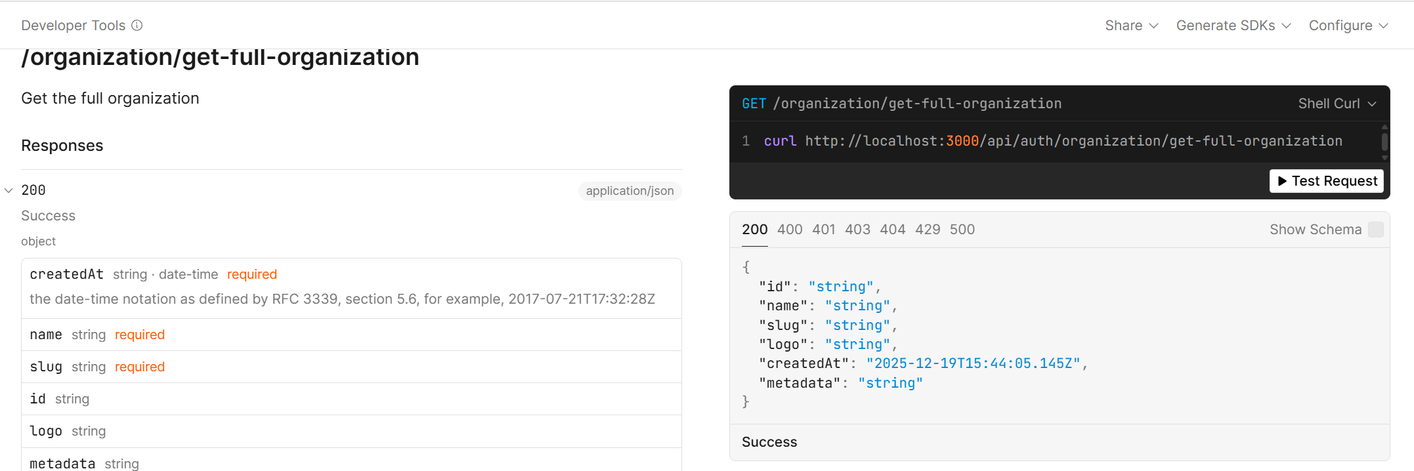Switch to the 400 response tab
The image size is (1414, 471).
pos(790,230)
